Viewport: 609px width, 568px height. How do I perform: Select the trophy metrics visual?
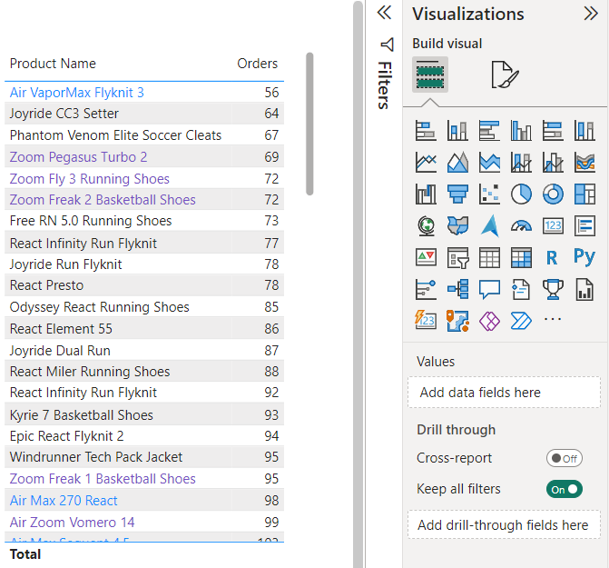click(x=553, y=290)
